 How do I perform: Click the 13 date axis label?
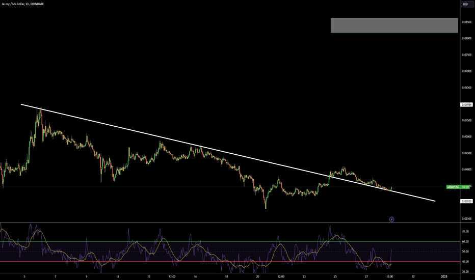149,276
